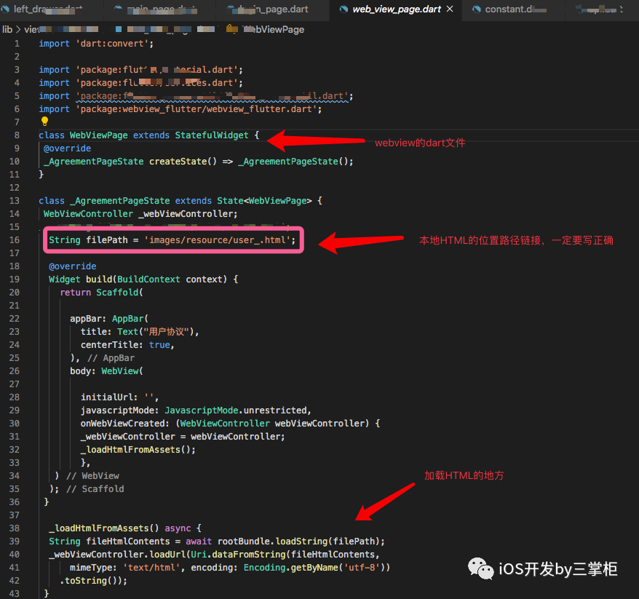Select the web_view_page.dart tab
This screenshot has height=599, width=639.
(x=397, y=9)
